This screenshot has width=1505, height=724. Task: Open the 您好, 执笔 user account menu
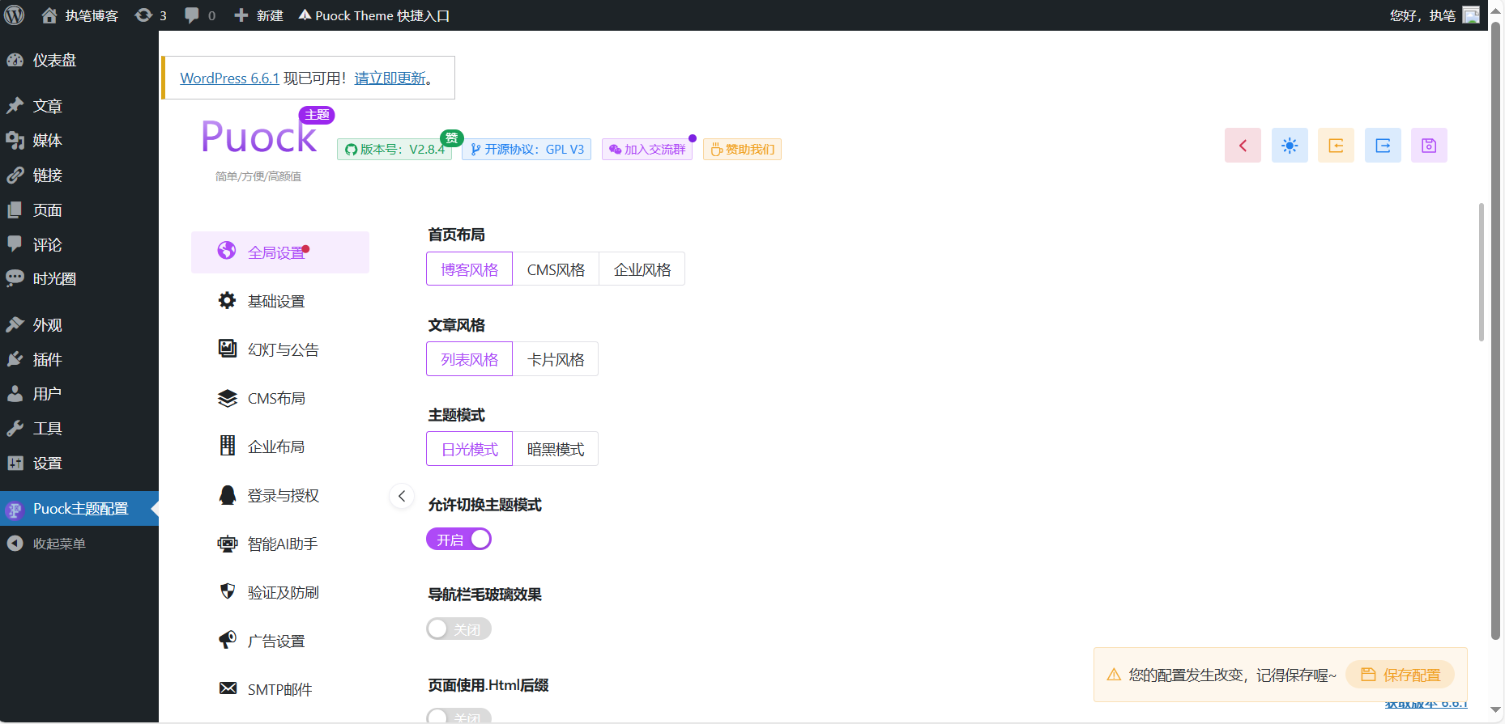[1434, 15]
